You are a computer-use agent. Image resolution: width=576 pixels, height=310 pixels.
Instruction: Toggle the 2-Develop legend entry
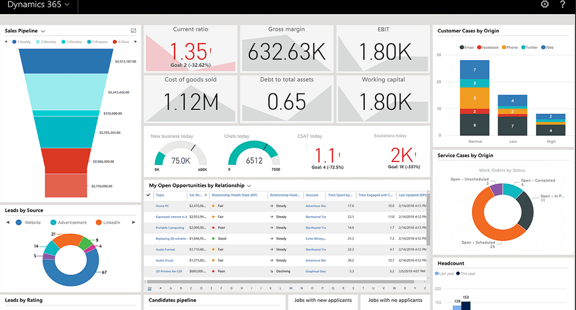[46, 42]
